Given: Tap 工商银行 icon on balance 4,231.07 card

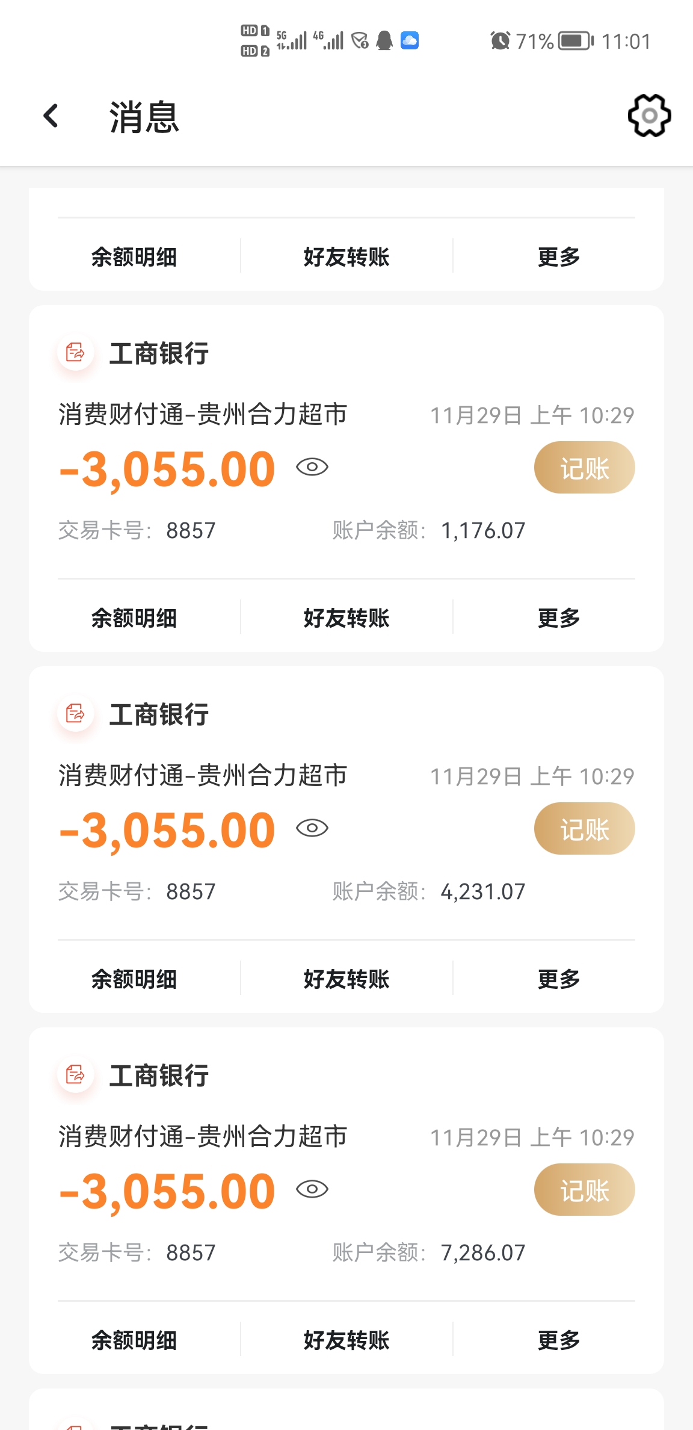Looking at the screenshot, I should click(76, 714).
